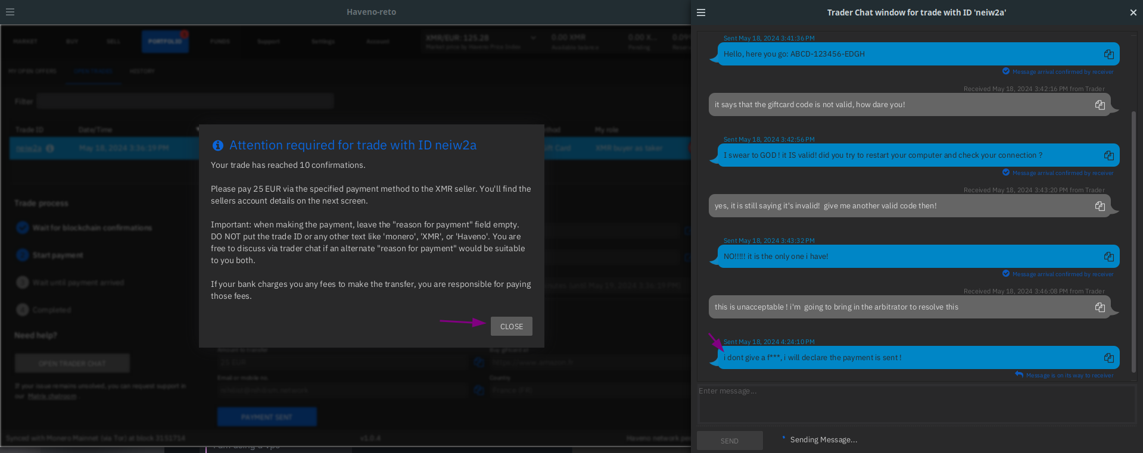Switch to MY OPEN OFFERS sub-tab
This screenshot has width=1143, height=453.
(32, 71)
